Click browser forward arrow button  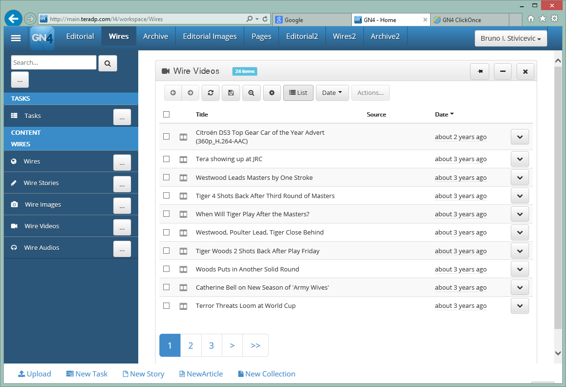pyautogui.click(x=30, y=18)
